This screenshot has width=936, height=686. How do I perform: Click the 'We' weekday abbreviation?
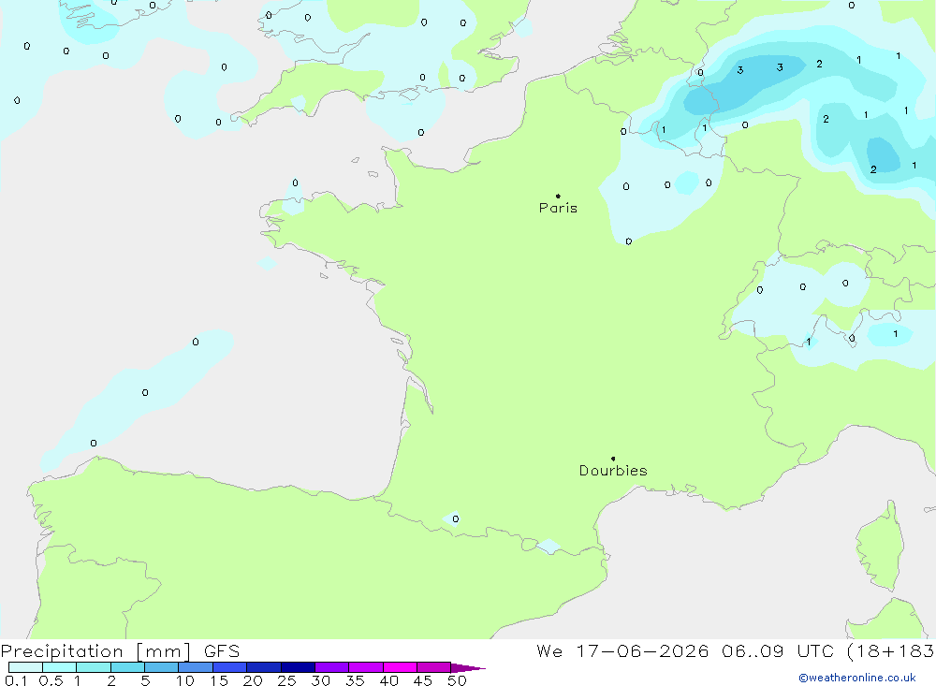(x=549, y=651)
